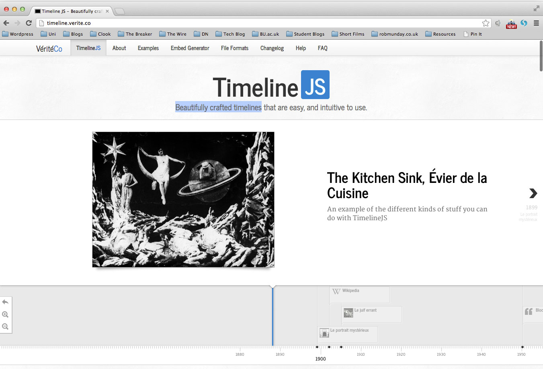Open the Blogs bookmarks folder
This screenshot has height=369, width=543.
pos(73,34)
